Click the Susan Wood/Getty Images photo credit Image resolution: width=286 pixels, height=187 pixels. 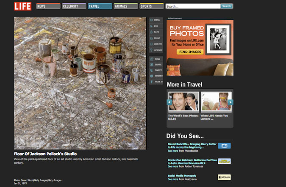pos(38,180)
